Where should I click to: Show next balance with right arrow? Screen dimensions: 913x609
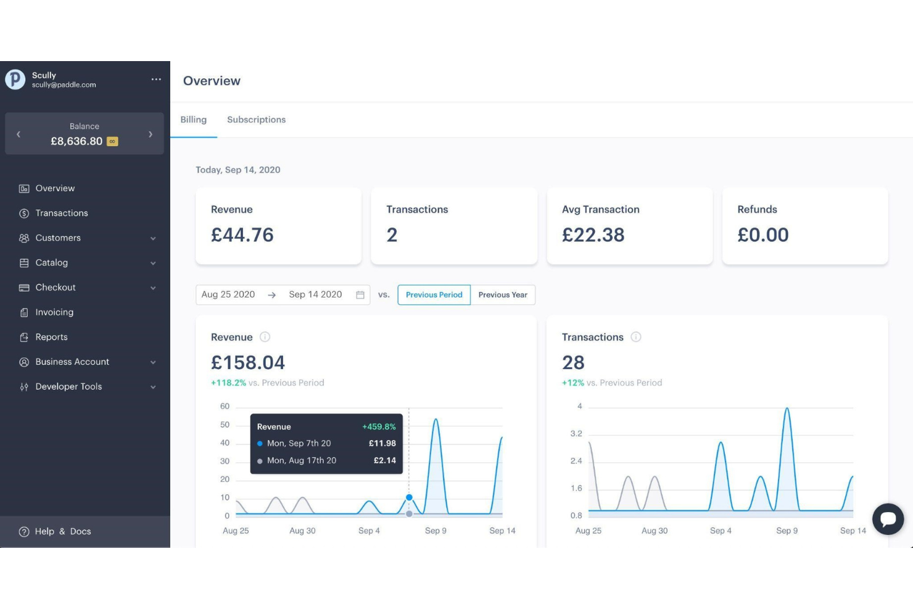[x=151, y=134]
